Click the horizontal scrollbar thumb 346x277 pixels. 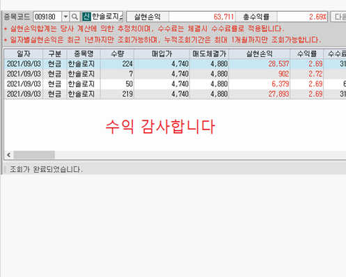tap(34, 155)
